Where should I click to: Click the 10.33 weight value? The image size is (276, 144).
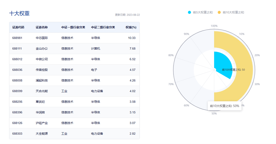(x=132, y=38)
